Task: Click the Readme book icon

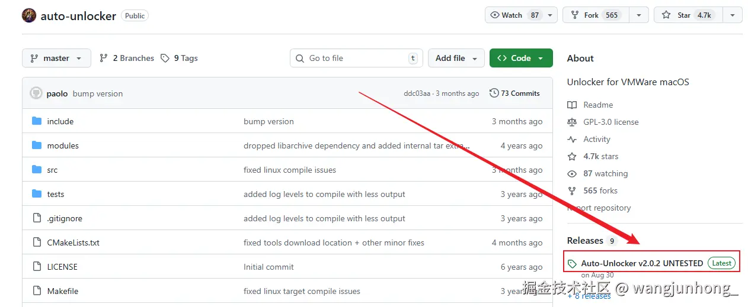Action: 572,105
